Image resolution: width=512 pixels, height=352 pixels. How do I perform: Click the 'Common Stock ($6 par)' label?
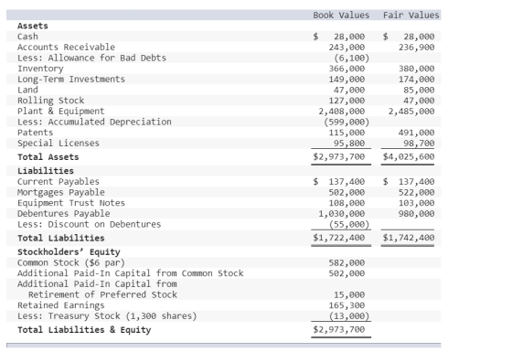click(x=71, y=263)
